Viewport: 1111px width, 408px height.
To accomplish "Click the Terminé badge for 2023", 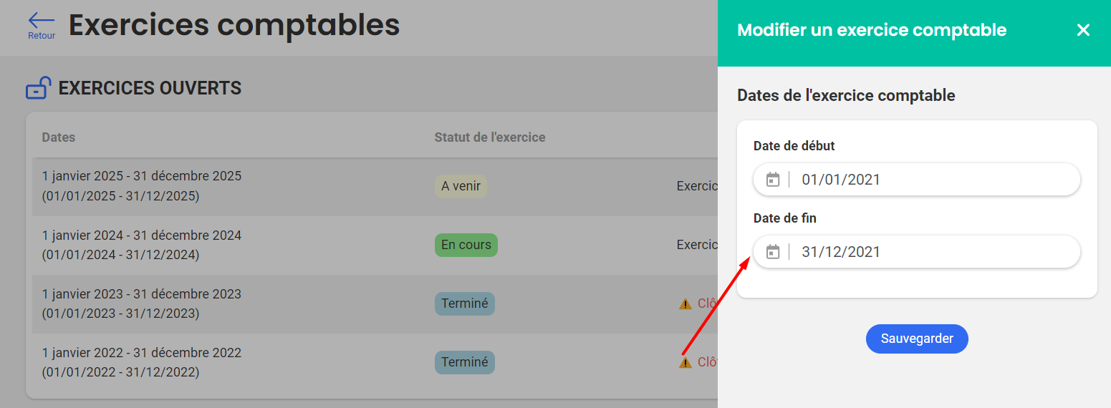I will click(464, 303).
